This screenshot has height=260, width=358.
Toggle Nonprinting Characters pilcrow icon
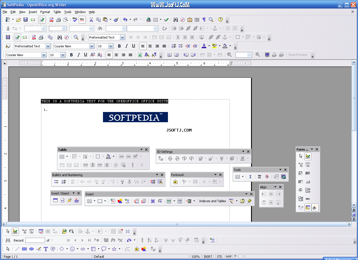pyautogui.click(x=204, y=20)
